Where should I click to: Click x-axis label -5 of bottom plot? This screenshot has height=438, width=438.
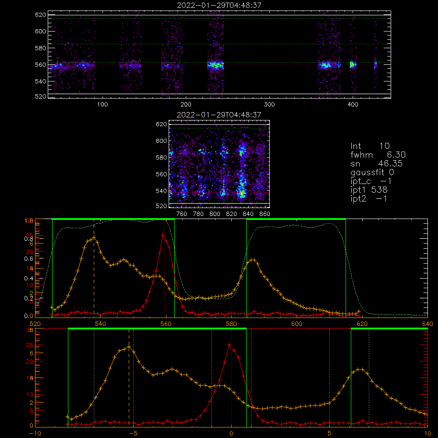click(133, 433)
